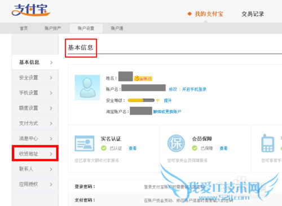
Task: Click the 安全等级 progress bar
Action: tap(141, 100)
